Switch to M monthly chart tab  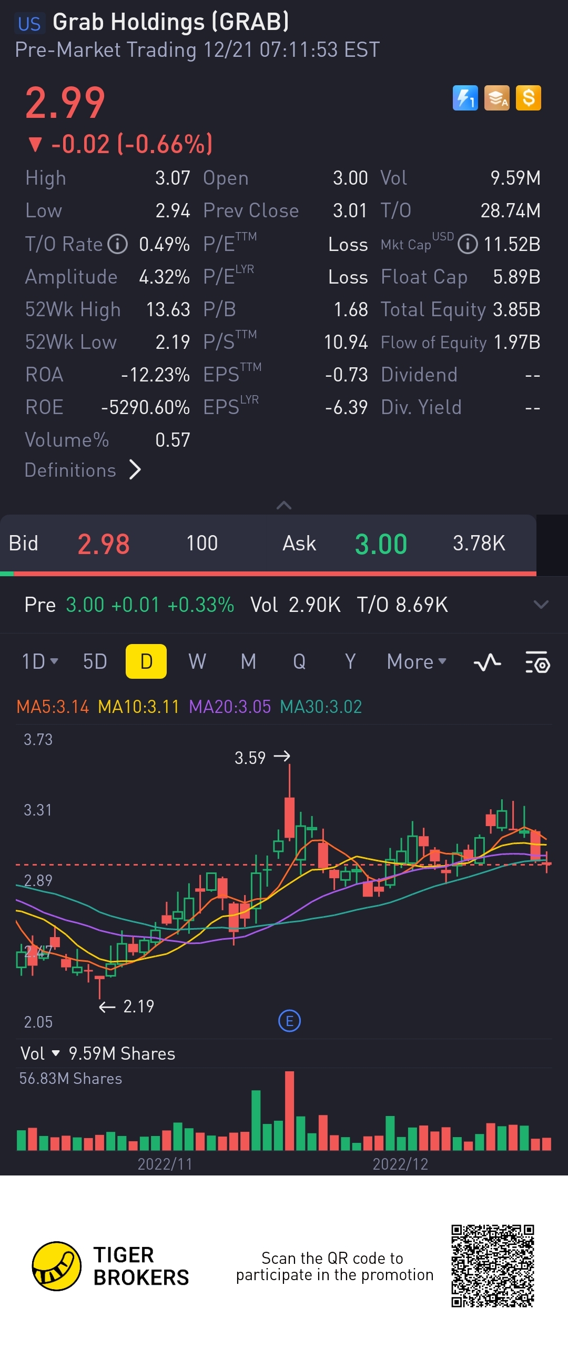click(x=248, y=661)
